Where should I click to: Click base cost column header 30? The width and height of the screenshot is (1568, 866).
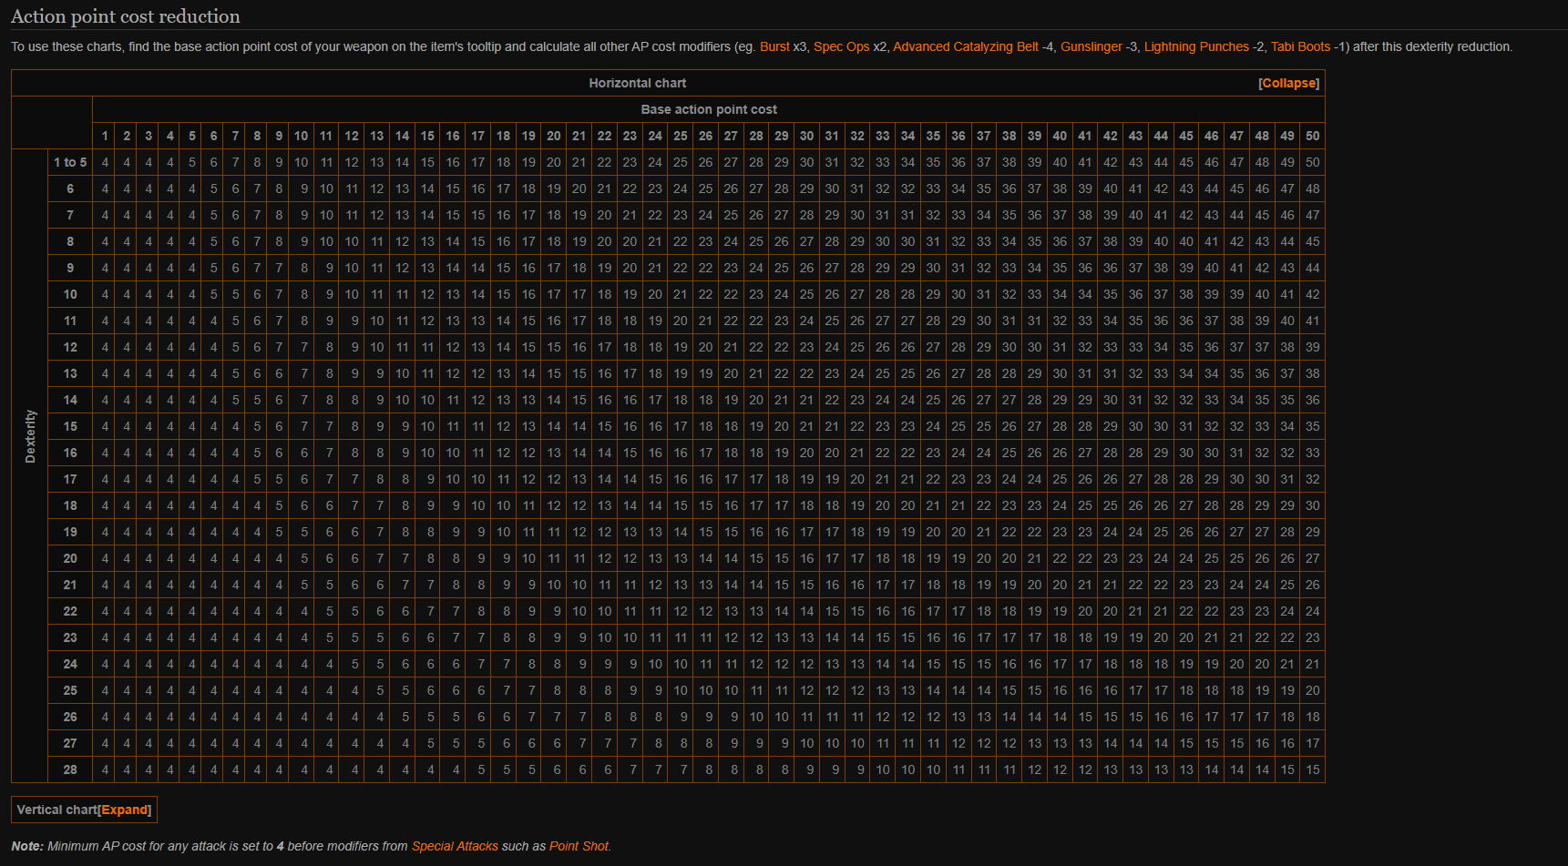pyautogui.click(x=806, y=136)
